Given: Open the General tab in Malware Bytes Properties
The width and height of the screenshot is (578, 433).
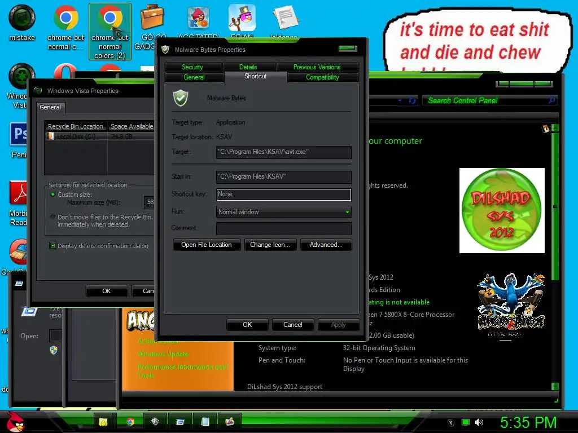Looking at the screenshot, I should (194, 77).
